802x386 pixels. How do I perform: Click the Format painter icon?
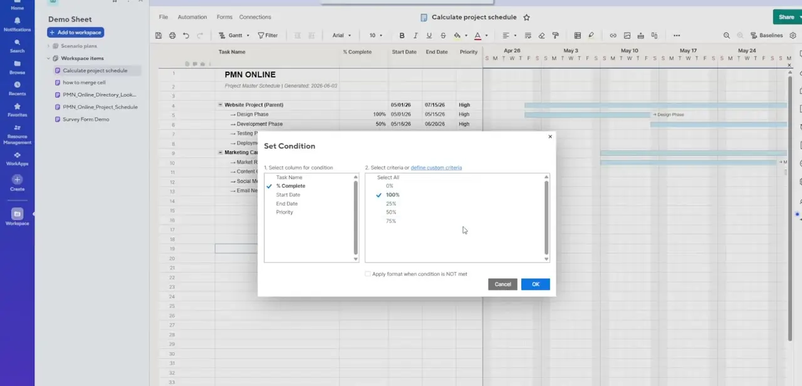(555, 36)
